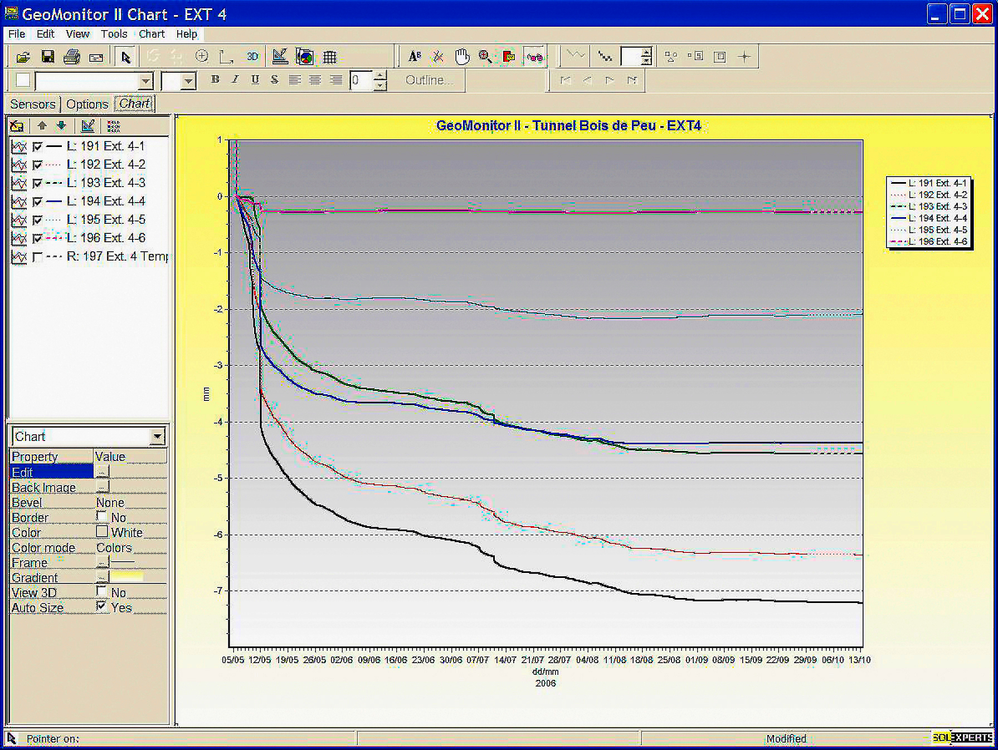Open the Help menu
The height and width of the screenshot is (750, 998).
[187, 34]
